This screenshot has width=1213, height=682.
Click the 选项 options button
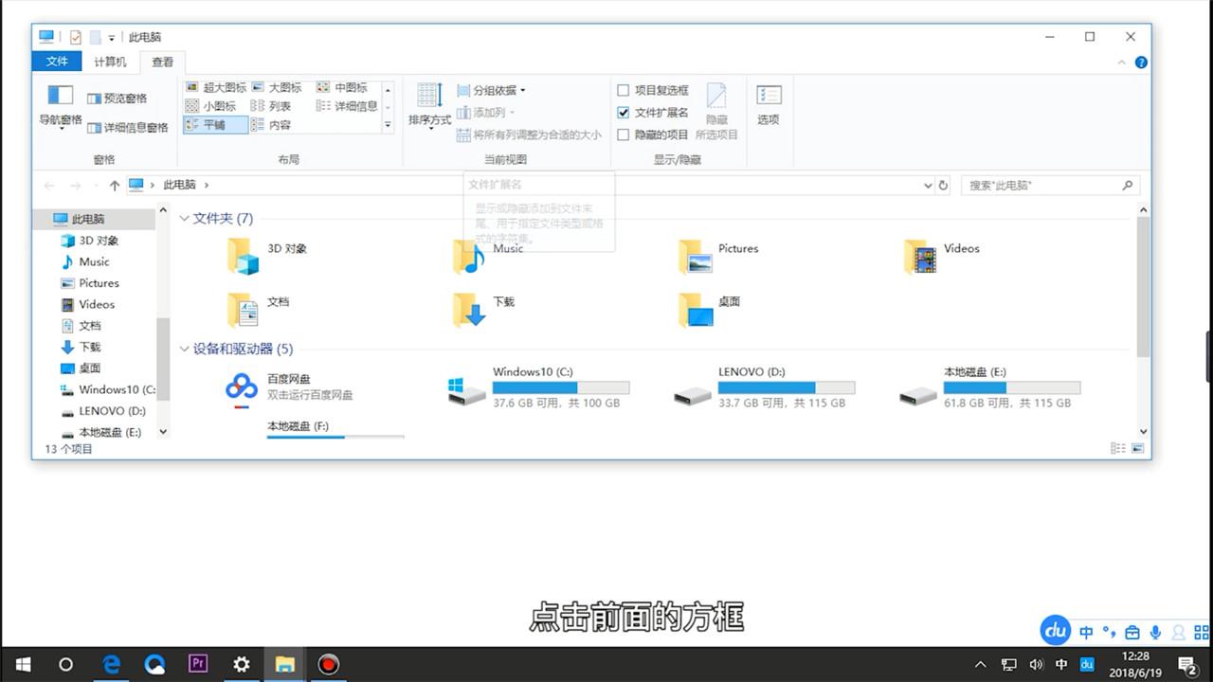769,105
